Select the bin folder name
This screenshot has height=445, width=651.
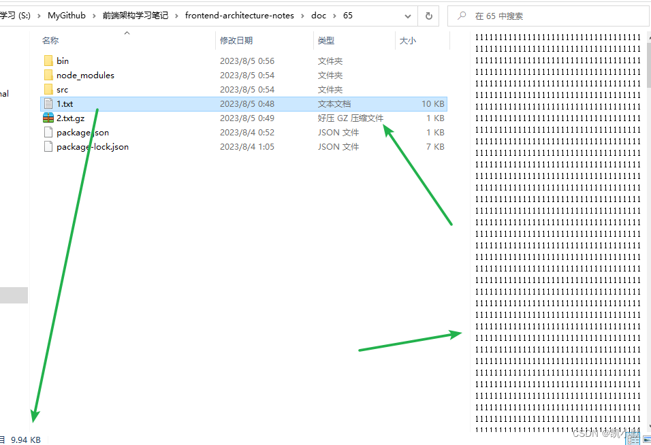point(63,61)
